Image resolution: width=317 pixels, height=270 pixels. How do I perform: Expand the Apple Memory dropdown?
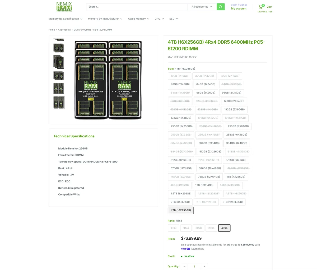coord(138,19)
